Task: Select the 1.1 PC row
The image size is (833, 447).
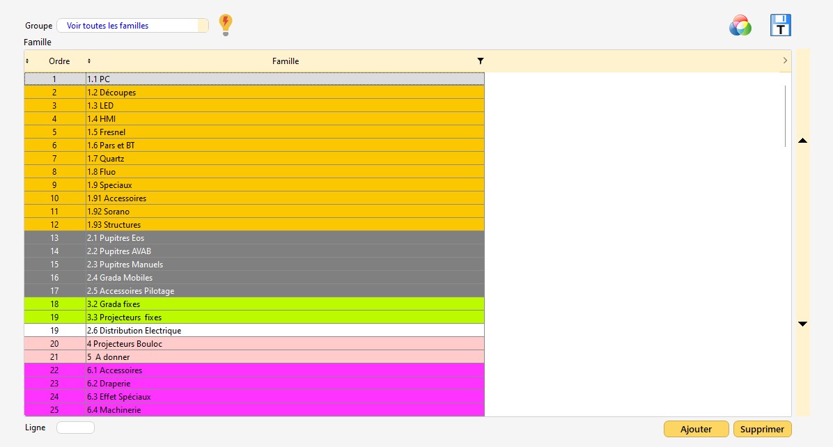Action: [x=279, y=79]
